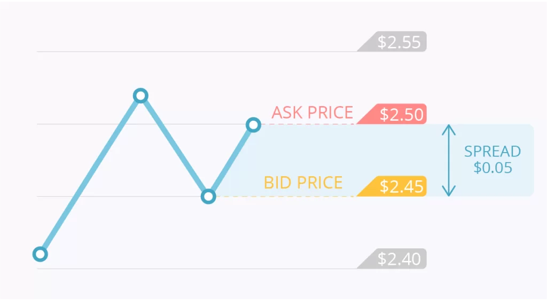Image resolution: width=547 pixels, height=301 pixels.
Task: Click the horizontal gridline at $2.55
Action: pyautogui.click(x=197, y=52)
